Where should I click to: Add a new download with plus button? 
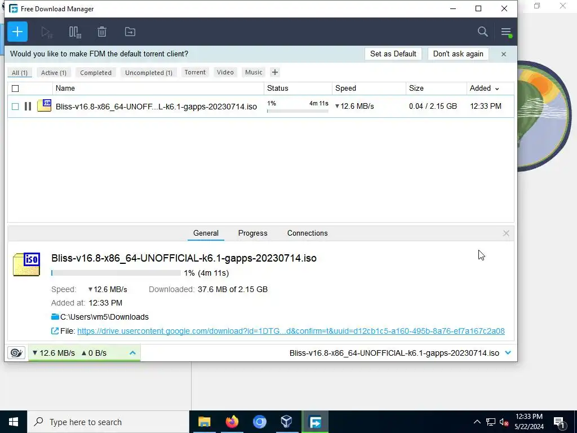click(17, 32)
